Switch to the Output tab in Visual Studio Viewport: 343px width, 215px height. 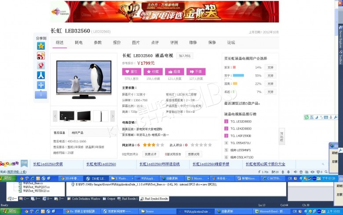109,199
